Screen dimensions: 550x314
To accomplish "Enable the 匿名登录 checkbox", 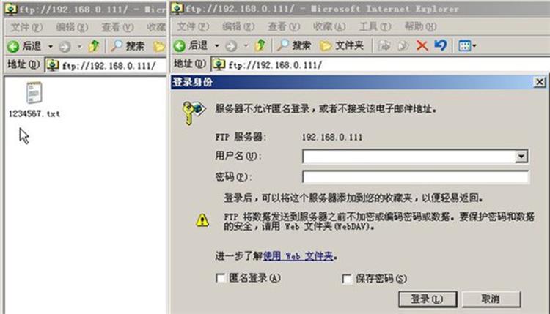I will (221, 278).
